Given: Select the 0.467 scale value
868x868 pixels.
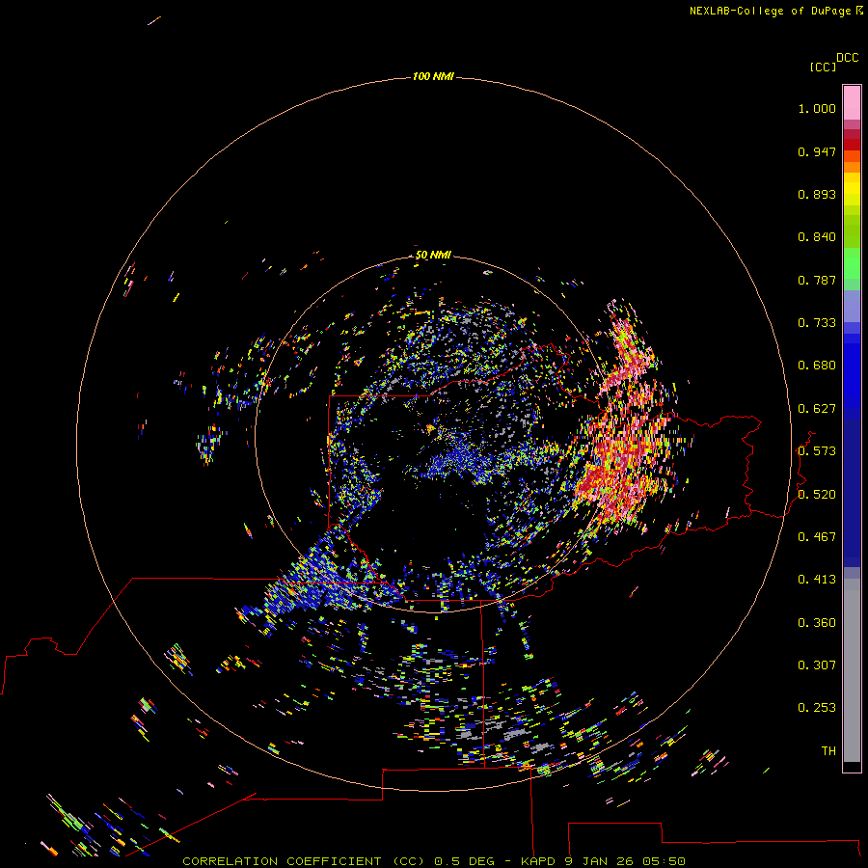Looking at the screenshot, I should 817,537.
